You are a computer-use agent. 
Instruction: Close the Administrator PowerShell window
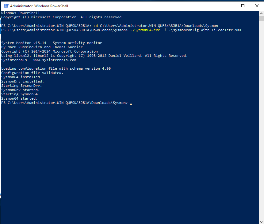[x=257, y=6]
